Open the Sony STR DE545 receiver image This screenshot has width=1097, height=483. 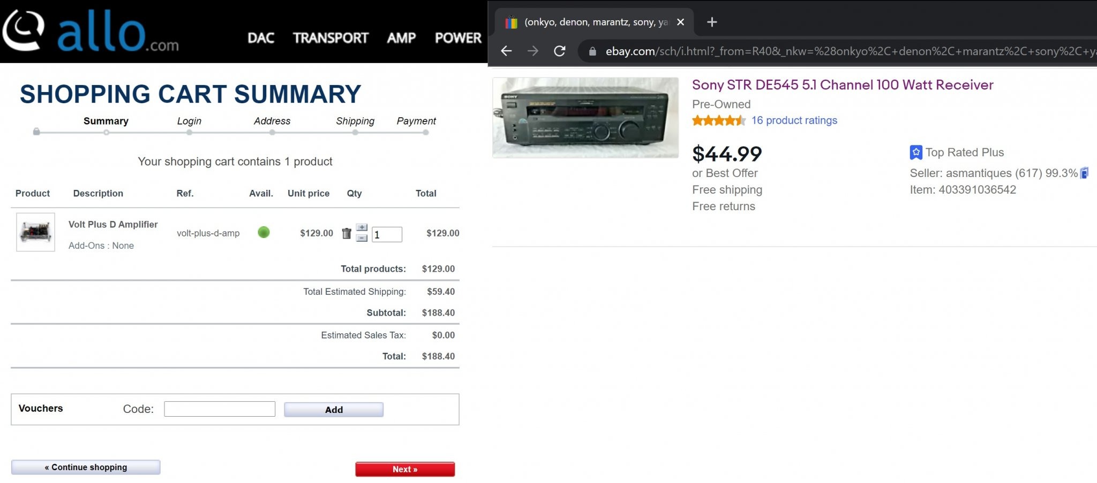tap(585, 118)
